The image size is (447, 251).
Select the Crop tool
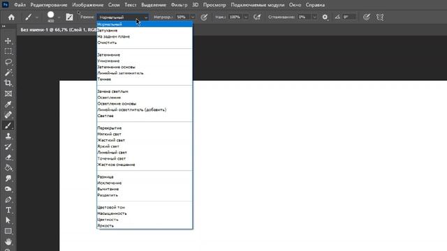click(8, 83)
